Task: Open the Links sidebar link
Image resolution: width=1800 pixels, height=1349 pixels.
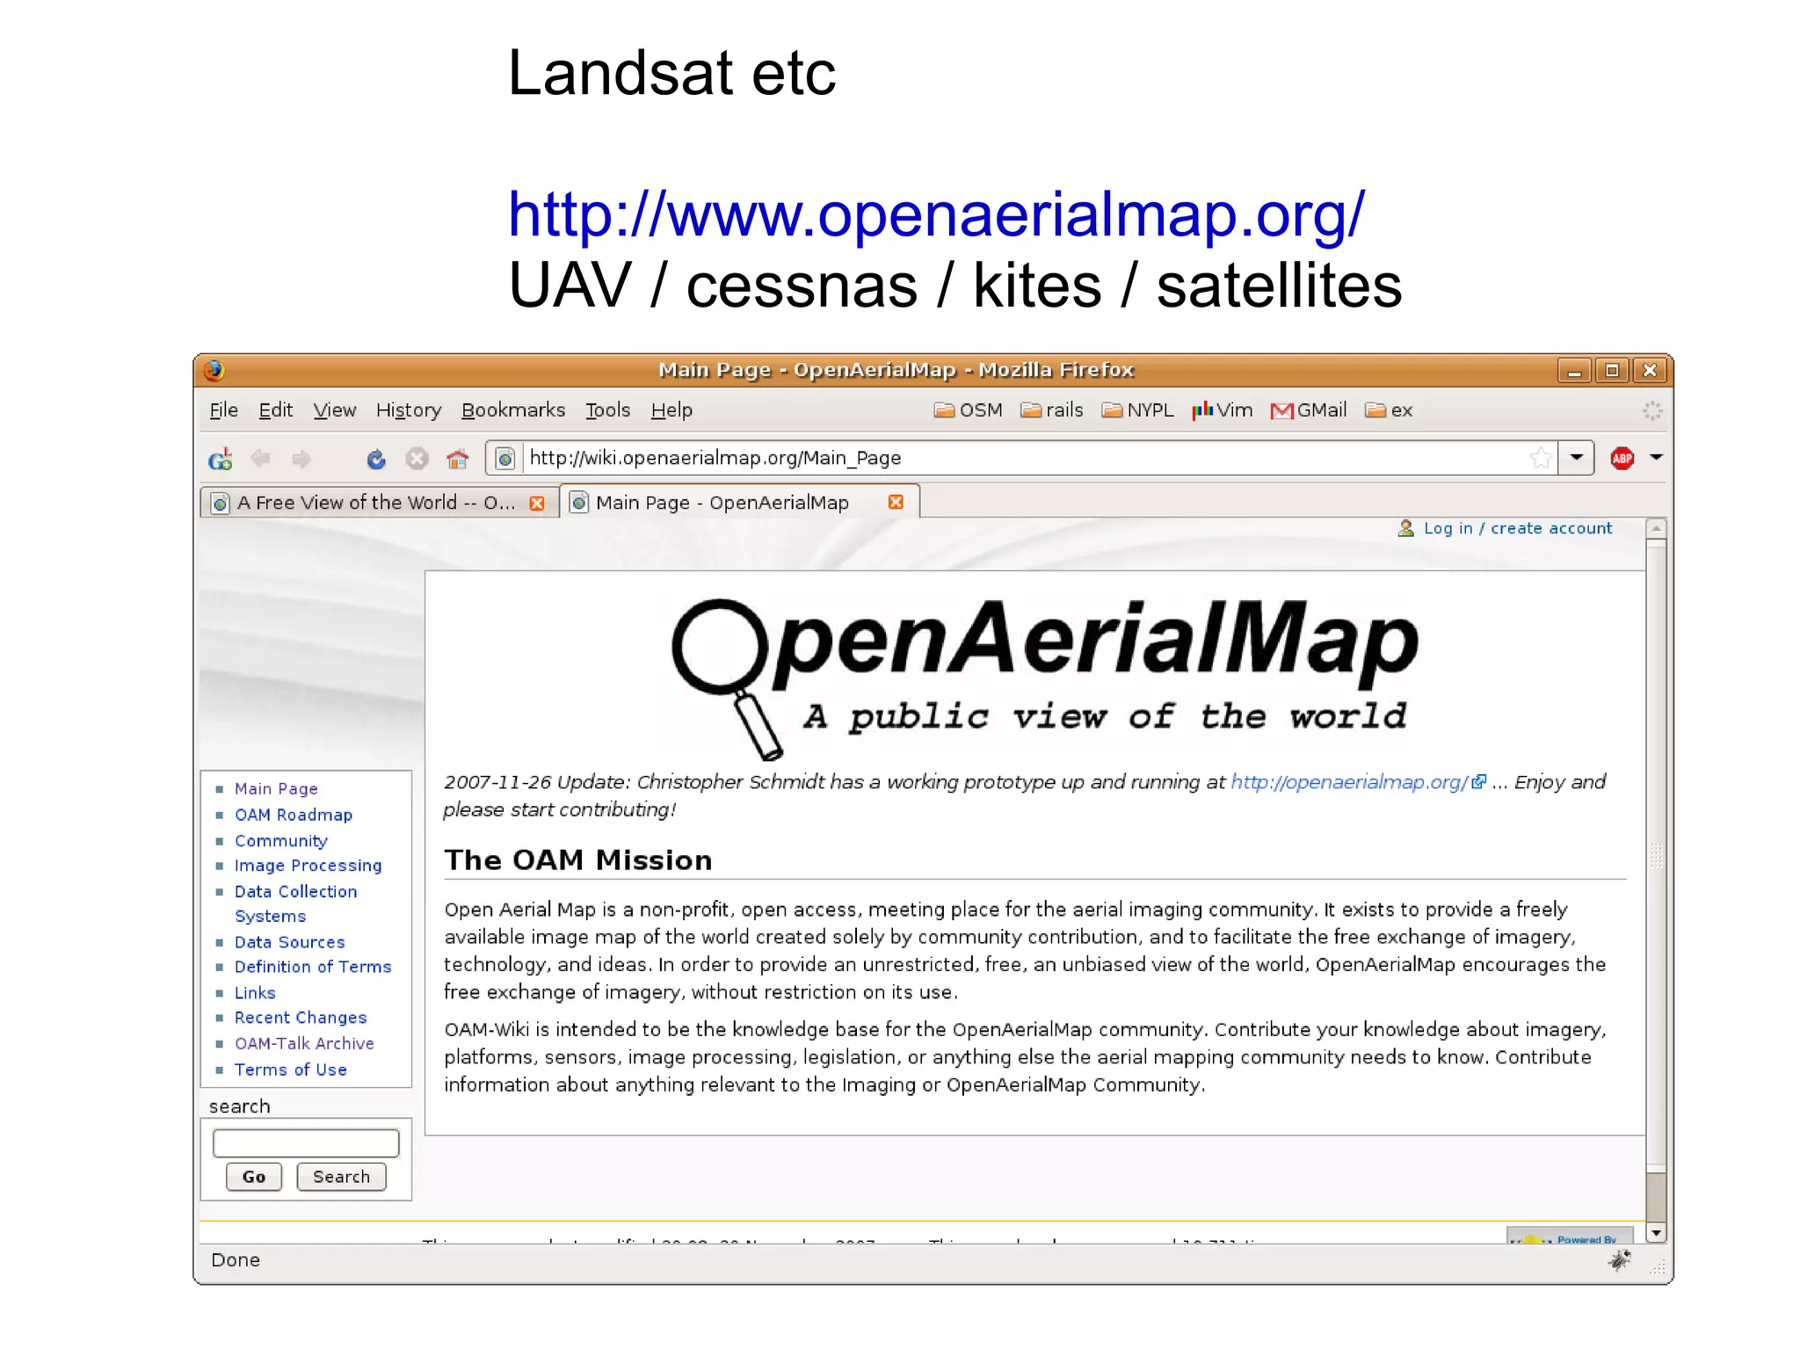Action: coord(255,993)
